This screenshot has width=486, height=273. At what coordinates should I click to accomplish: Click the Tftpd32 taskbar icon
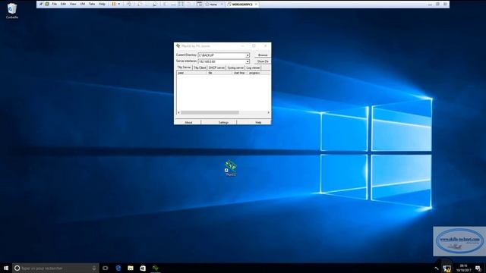pos(155,268)
